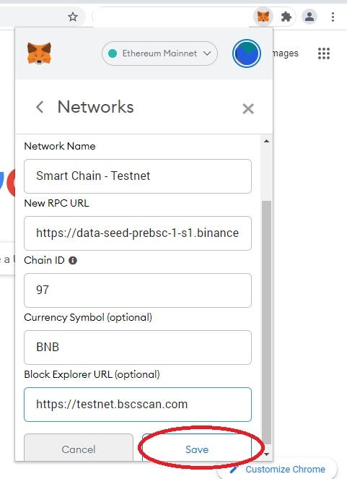Click into the New RPC URL field
This screenshot has height=479, width=347.
138,233
